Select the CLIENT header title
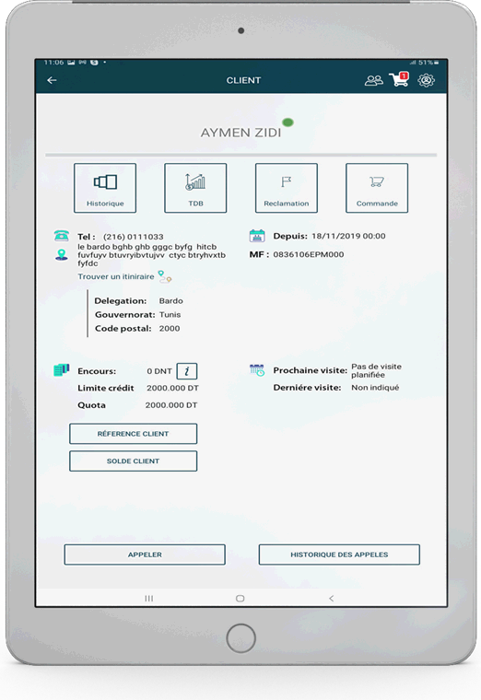Image resolution: width=481 pixels, height=700 pixels. (x=243, y=80)
